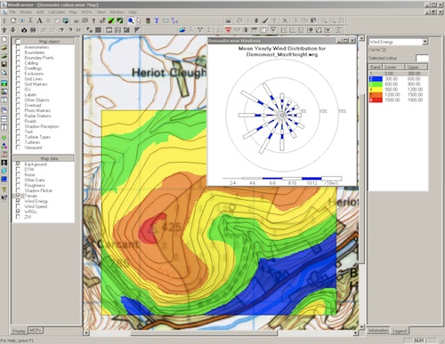Click the cascade windows sidebar icon
This screenshot has width=445, height=344.
4,110
